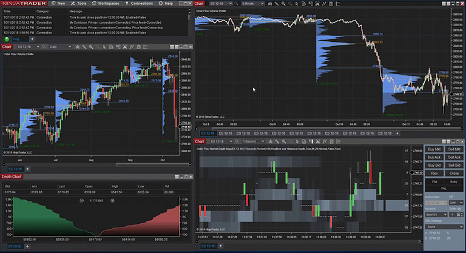Image resolution: width=466 pixels, height=253 pixels.
Task: Click the Buy Mkt button
Action: pos(434,149)
